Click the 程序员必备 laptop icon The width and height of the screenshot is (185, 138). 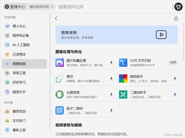(x=7, y=36)
